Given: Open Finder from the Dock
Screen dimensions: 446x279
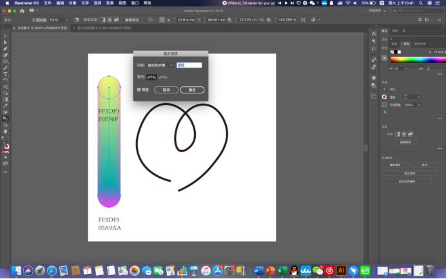Looking at the screenshot, I should click(16, 271).
